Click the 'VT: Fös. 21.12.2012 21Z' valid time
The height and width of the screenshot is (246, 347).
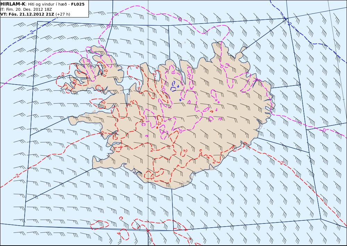(27, 14)
